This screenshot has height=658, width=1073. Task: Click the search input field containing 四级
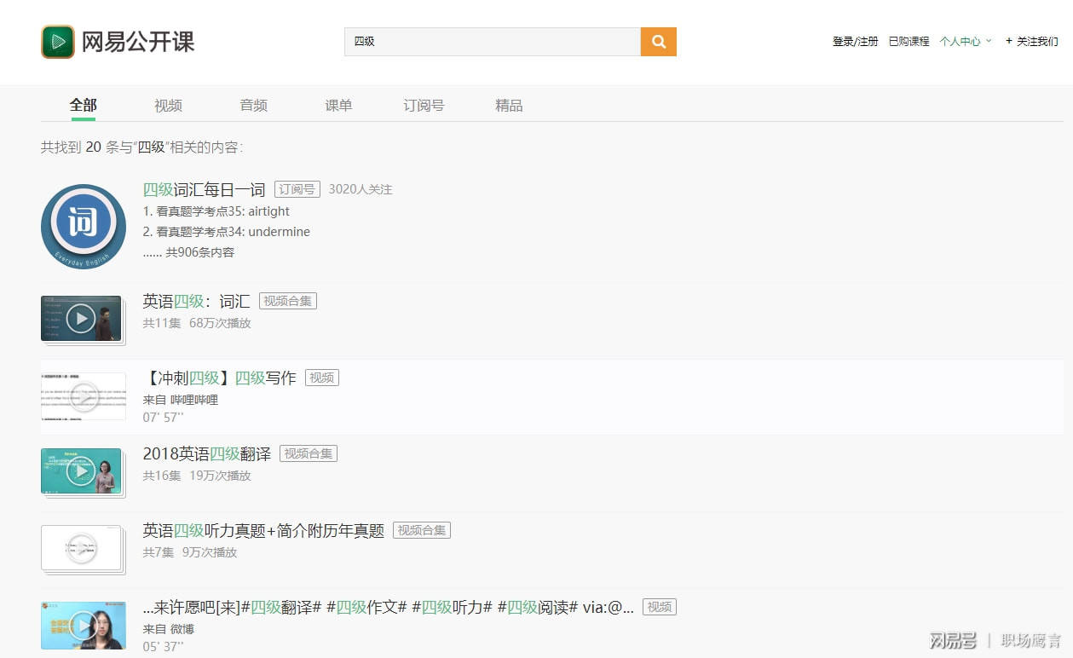pyautogui.click(x=492, y=42)
